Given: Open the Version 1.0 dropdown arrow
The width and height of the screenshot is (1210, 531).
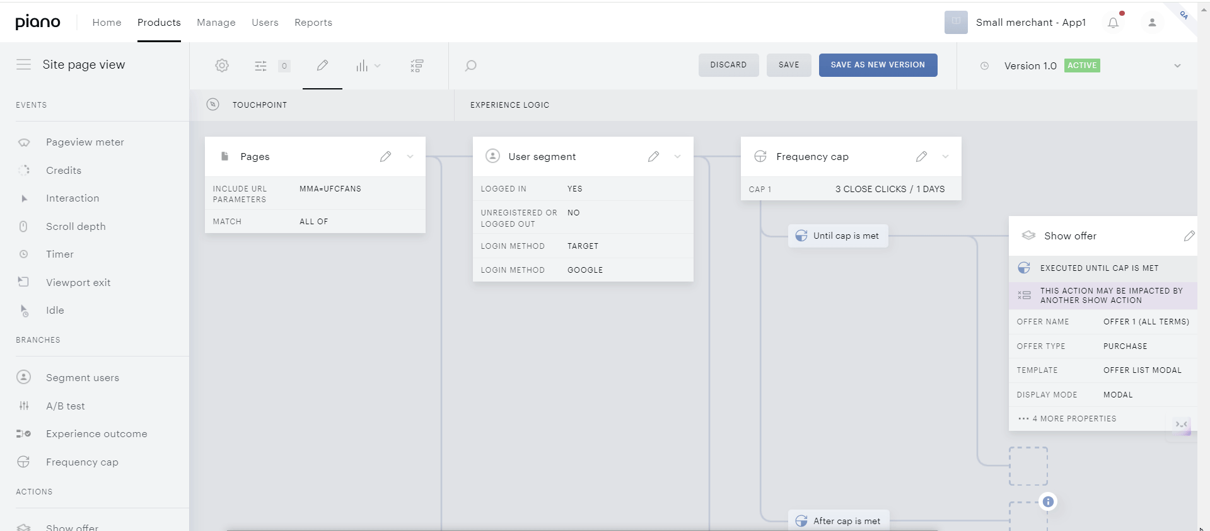Looking at the screenshot, I should 1177,66.
